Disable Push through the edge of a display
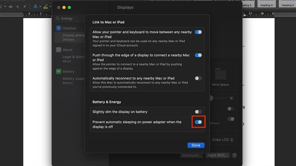 [198, 55]
